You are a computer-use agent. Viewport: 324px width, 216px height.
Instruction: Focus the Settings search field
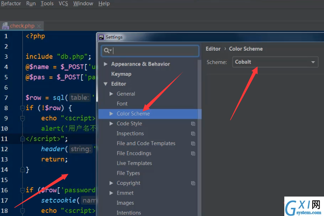[x=150, y=51]
